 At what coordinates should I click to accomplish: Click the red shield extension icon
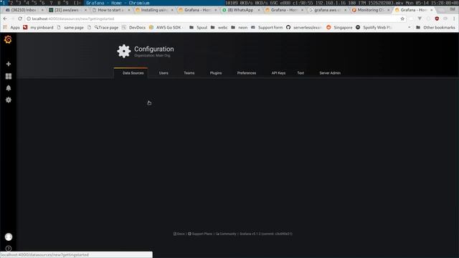pos(437,19)
